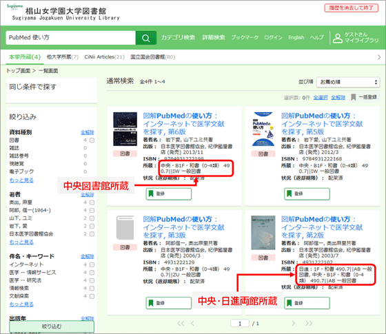Screen dimensions: 386x334
Task: Check the 日本医学図書館協会 author checkbox
Action: (x=92, y=234)
